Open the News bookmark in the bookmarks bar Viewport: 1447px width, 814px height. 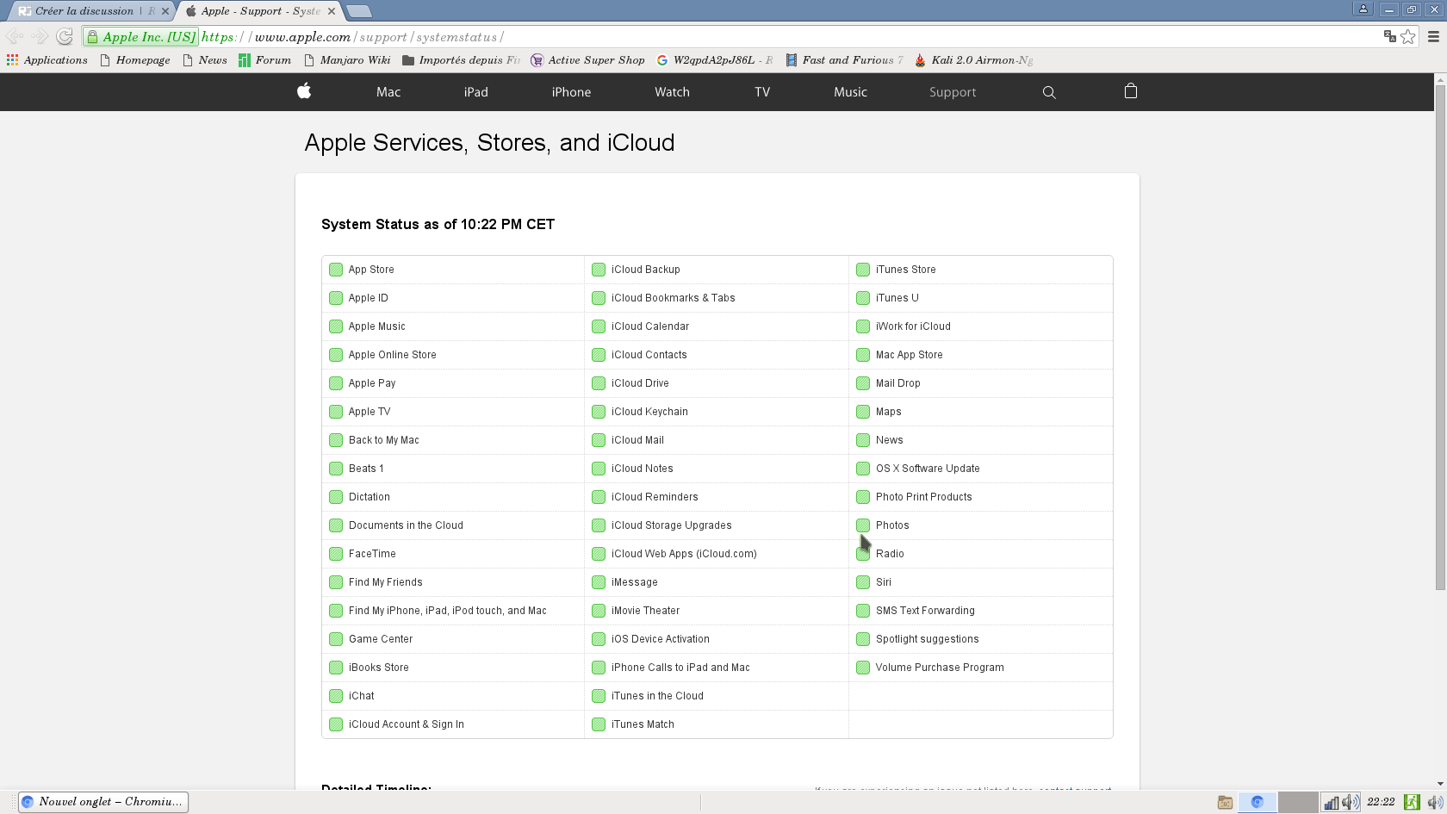click(205, 59)
